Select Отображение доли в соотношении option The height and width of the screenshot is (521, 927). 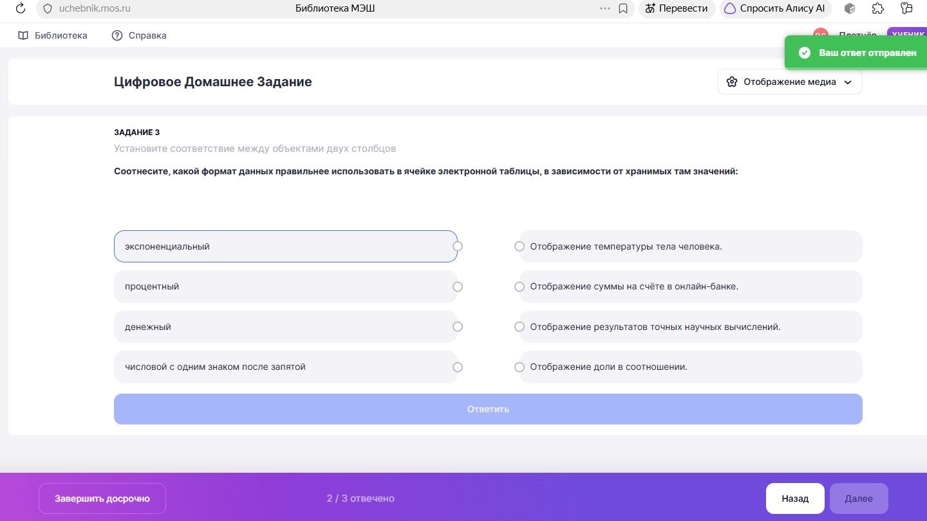pos(691,367)
